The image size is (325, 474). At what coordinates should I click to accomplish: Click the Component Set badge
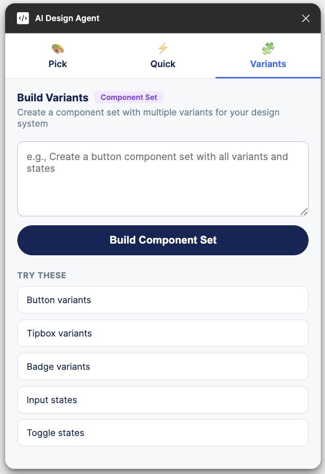coord(129,97)
